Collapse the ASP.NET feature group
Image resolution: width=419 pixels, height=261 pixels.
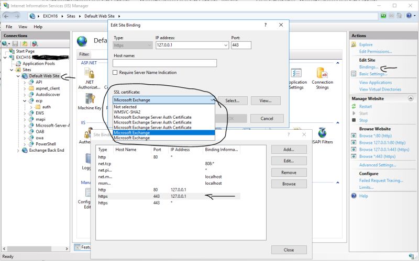338,63
